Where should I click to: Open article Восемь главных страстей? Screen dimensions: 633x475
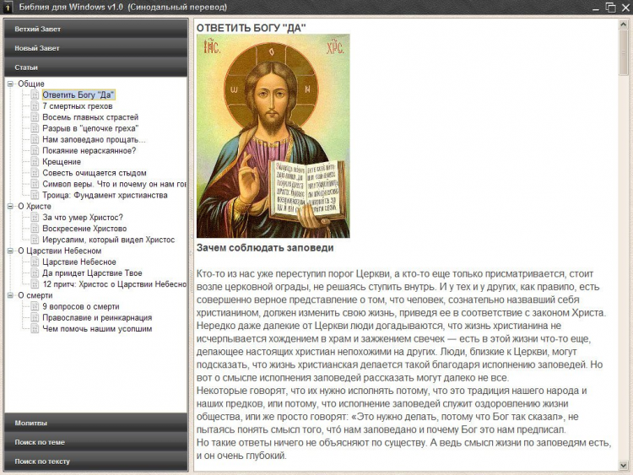tap(90, 117)
